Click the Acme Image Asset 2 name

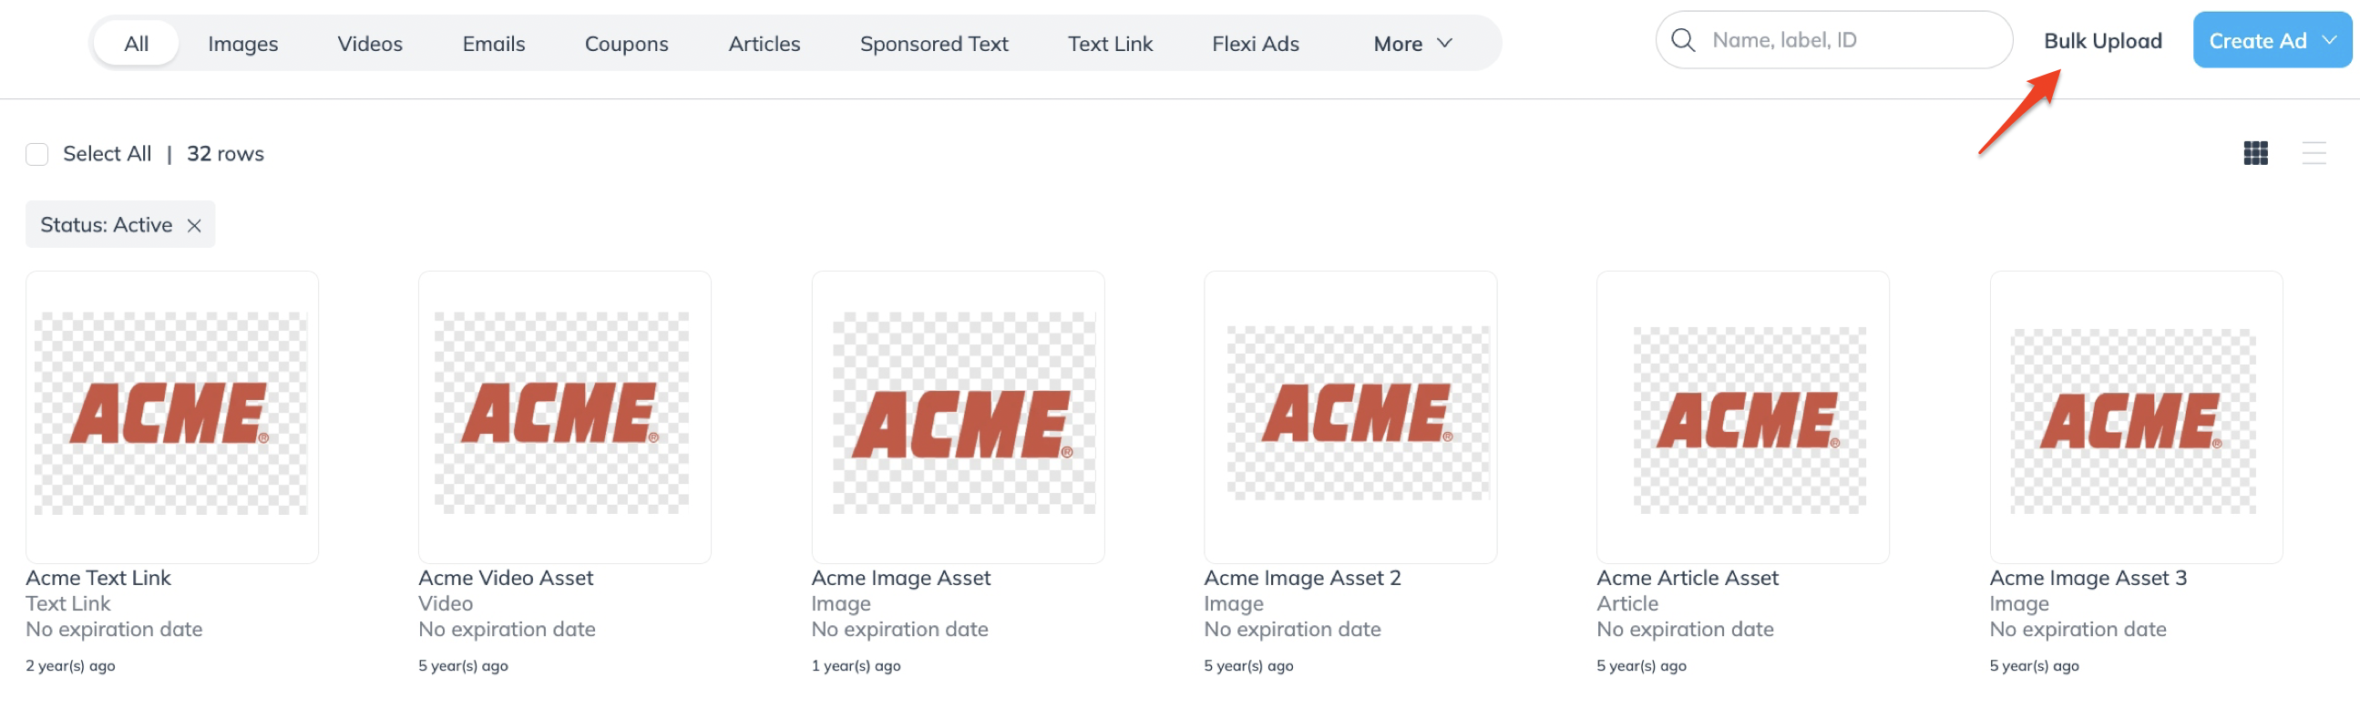coord(1301,578)
